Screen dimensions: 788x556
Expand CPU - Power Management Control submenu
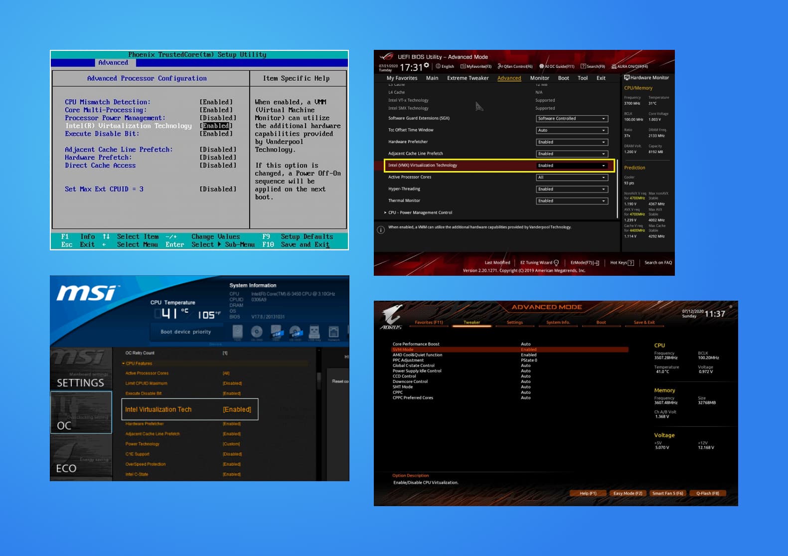418,213
